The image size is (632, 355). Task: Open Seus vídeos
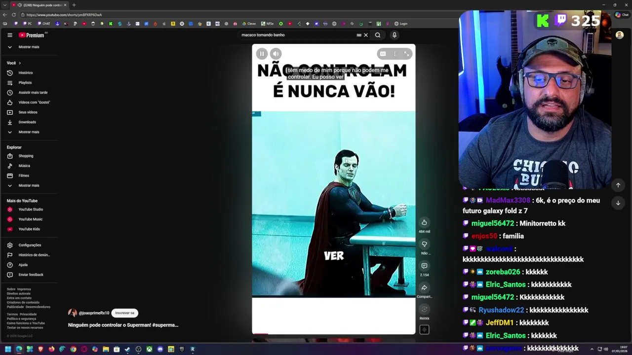pos(29,112)
